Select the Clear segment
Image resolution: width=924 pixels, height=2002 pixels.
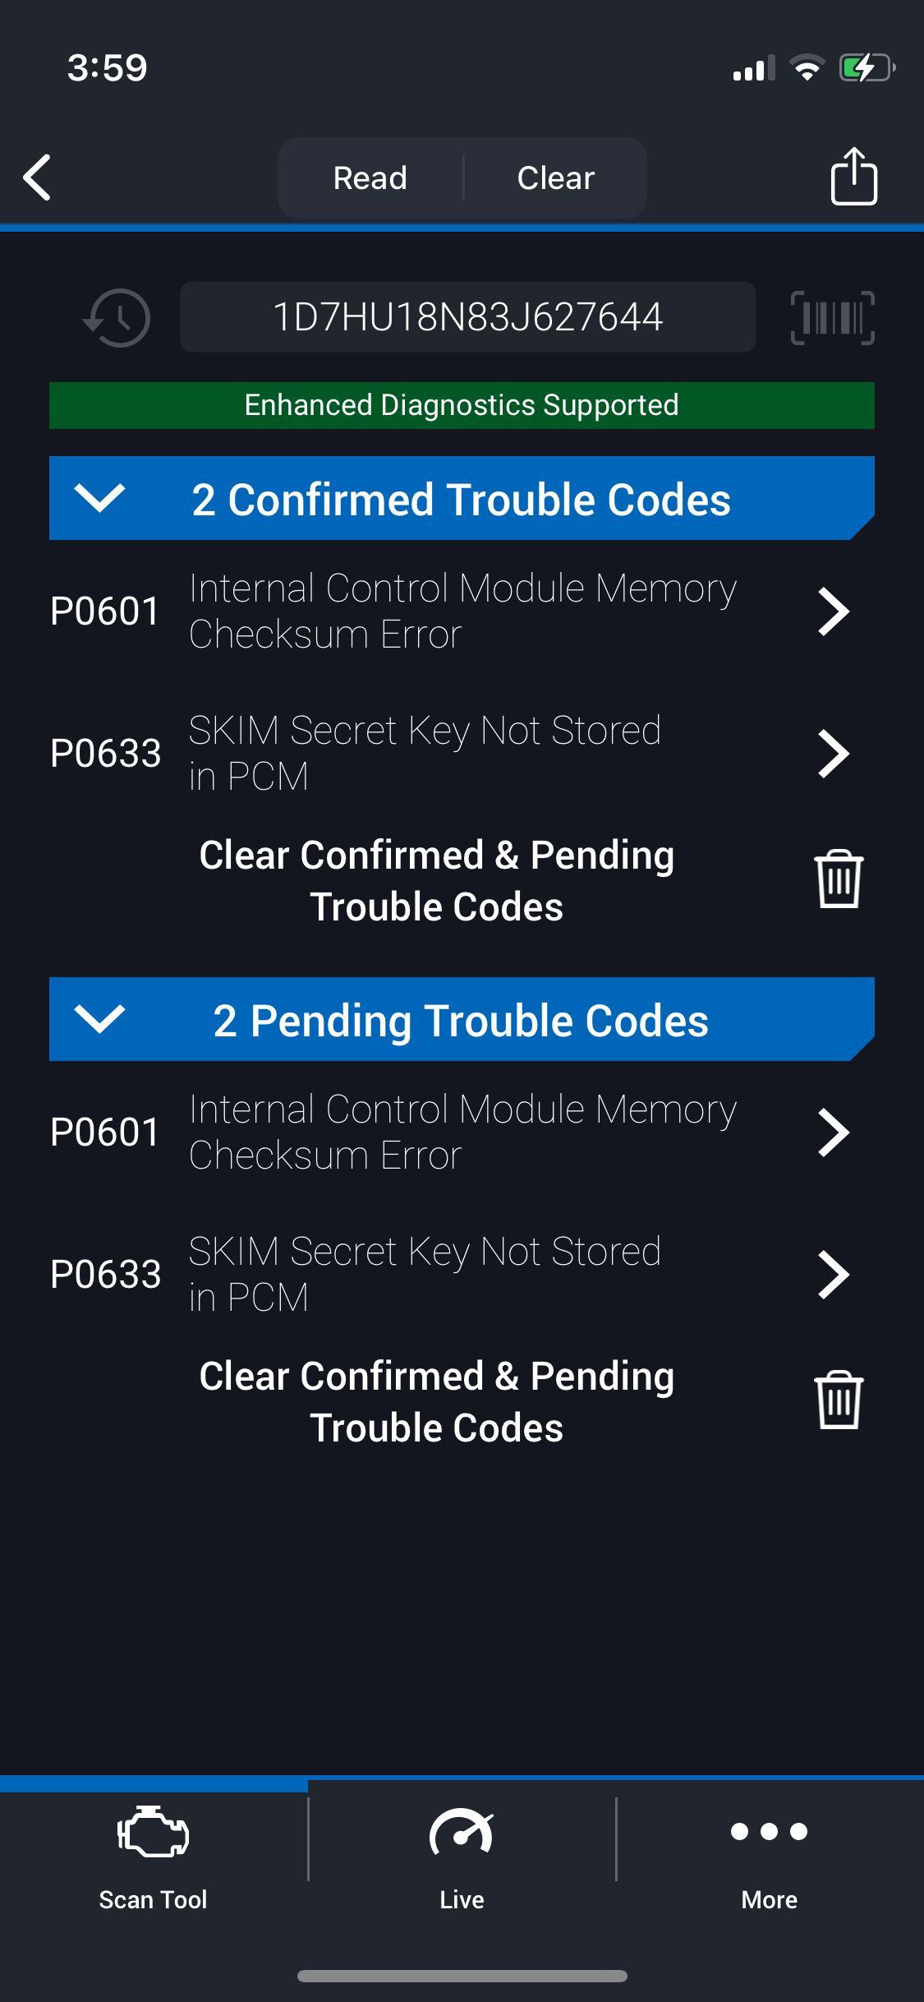click(x=556, y=178)
